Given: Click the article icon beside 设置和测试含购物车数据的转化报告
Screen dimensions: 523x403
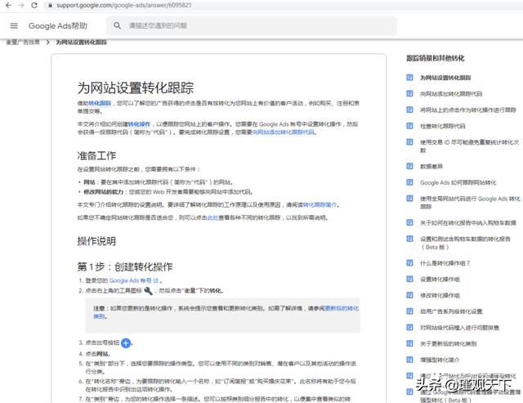Looking at the screenshot, I should [x=409, y=239].
